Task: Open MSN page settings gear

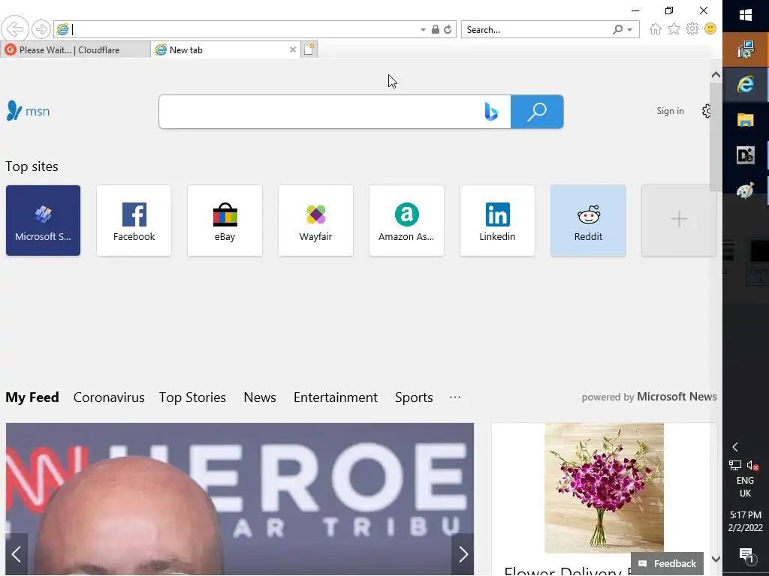Action: [707, 111]
